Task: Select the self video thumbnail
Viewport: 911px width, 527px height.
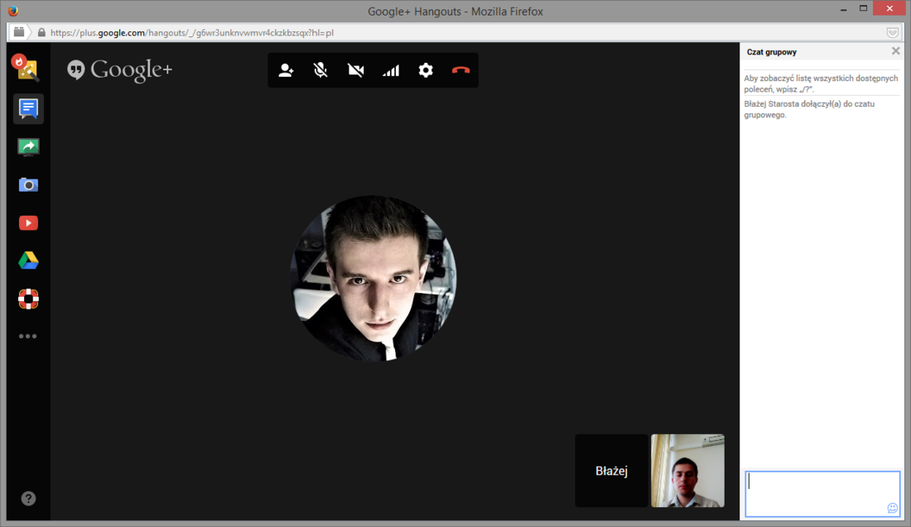Action: click(x=687, y=471)
